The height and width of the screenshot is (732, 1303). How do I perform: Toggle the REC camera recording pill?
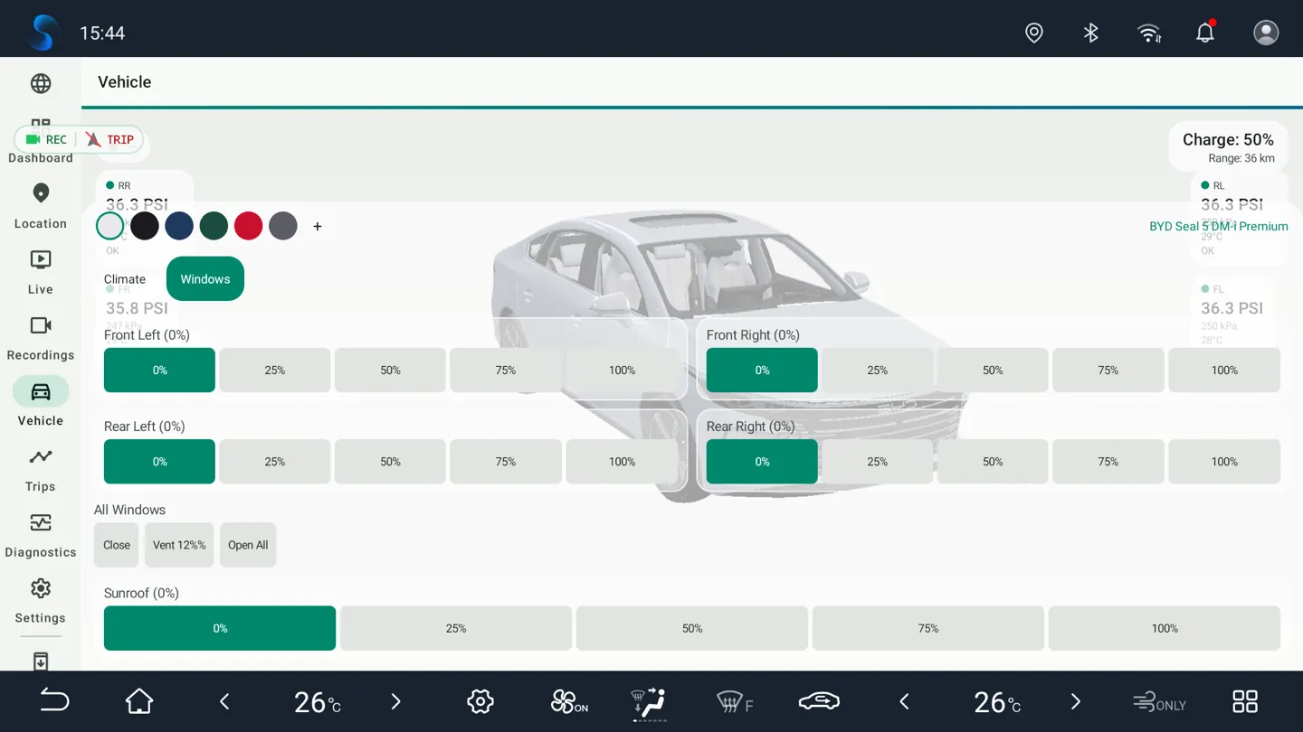(x=46, y=139)
